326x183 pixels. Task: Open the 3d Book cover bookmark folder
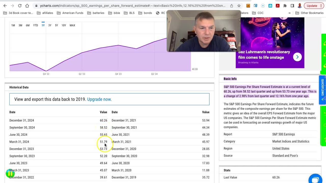pos(18,13)
